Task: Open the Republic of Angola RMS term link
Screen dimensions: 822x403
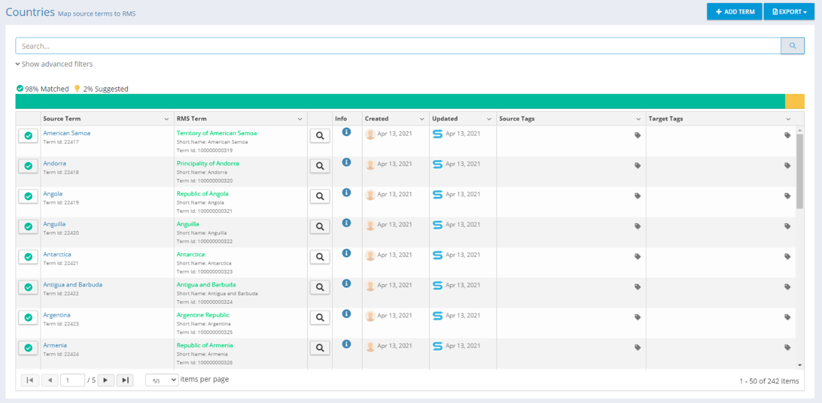Action: 202,194
